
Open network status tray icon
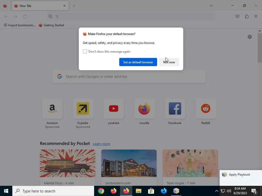point(223,191)
